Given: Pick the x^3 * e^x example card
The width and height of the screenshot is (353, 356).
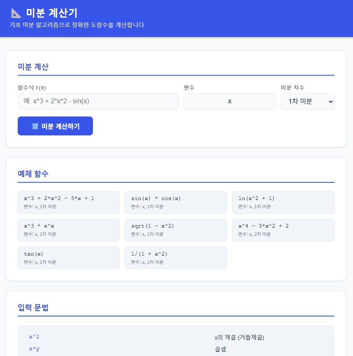Looking at the screenshot, I should click(68, 230).
